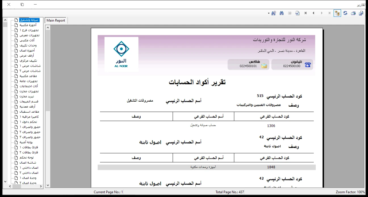Click the Print Report printer icon
Image resolution: width=368 pixels, height=197 pixels.
pyautogui.click(x=353, y=13)
